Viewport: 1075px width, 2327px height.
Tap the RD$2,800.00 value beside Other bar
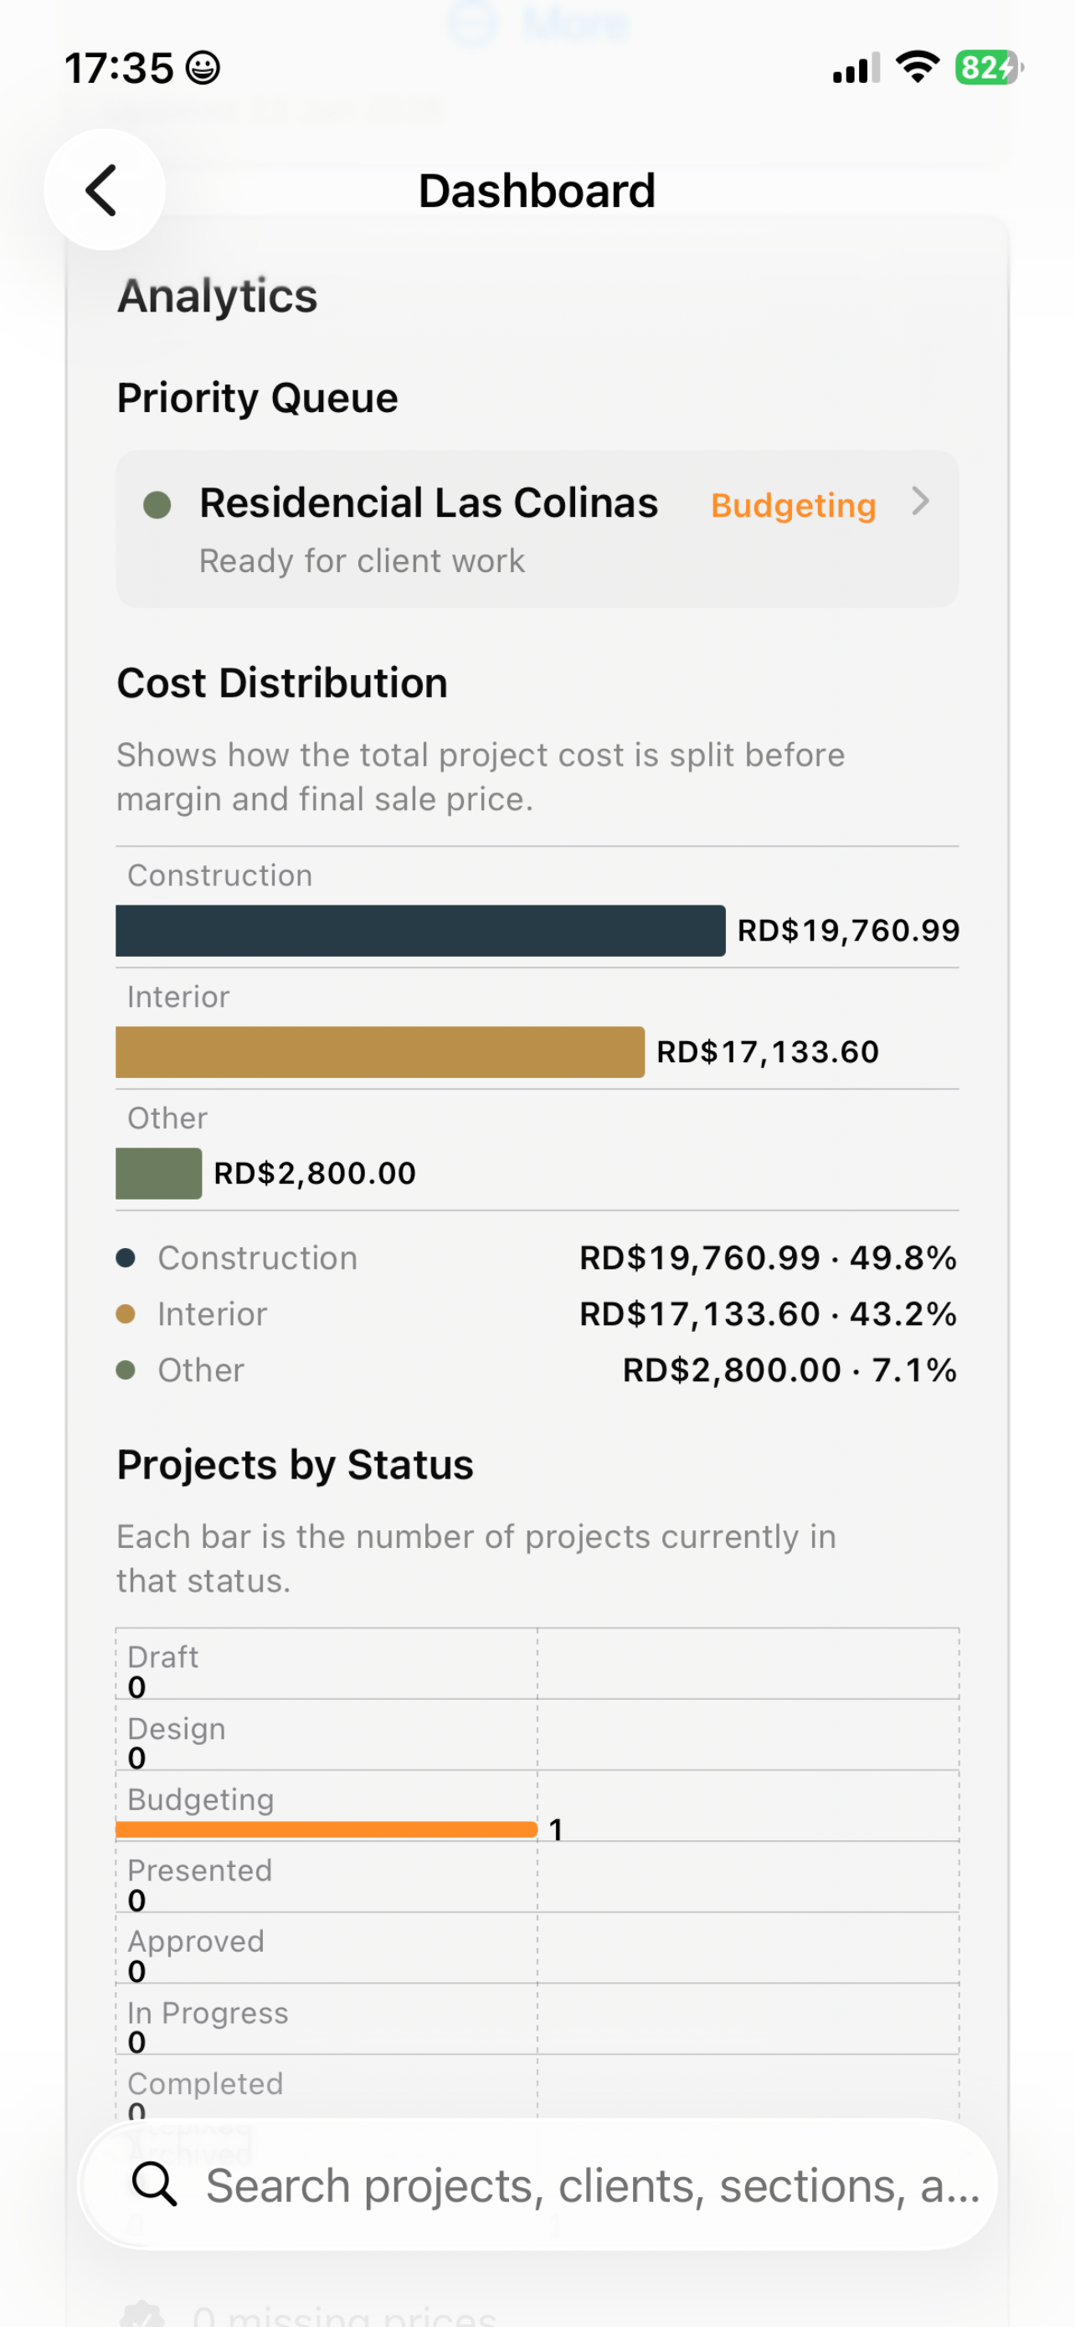315,1174
